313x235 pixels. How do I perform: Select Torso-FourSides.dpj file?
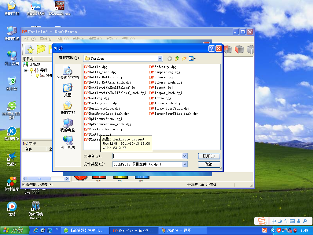pyautogui.click(x=169, y=108)
